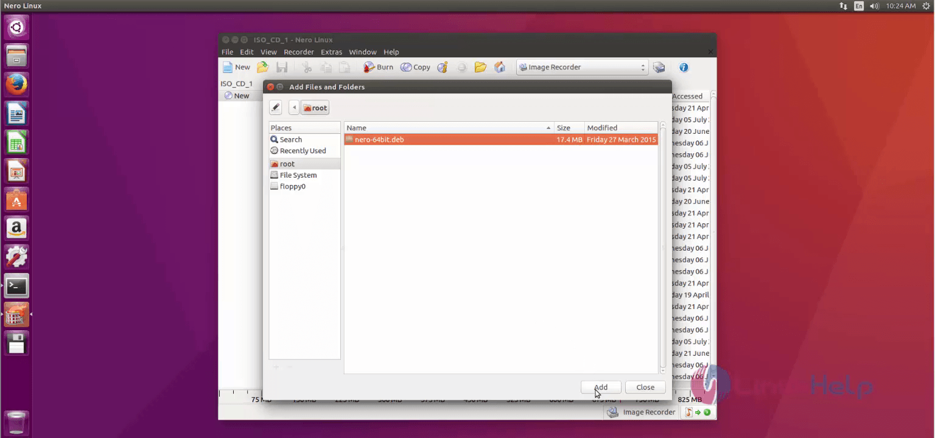Open System Settings from the launcher
935x438 pixels.
16,257
